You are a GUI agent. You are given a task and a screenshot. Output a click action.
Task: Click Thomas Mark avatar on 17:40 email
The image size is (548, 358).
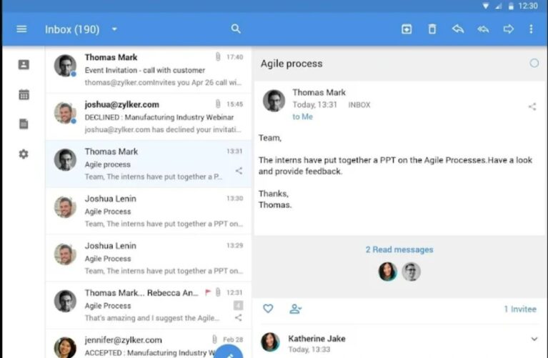(65, 65)
